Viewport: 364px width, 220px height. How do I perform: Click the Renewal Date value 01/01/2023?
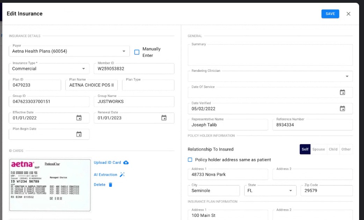[x=110, y=118]
